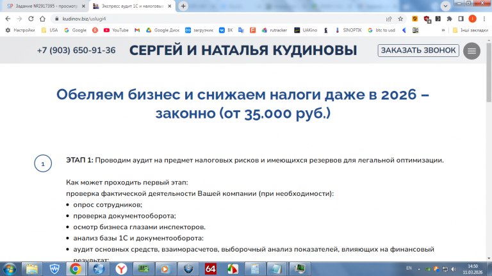Viewport: 492px width, 276px height.
Task: Go back to the previous page
Action: (x=8, y=19)
